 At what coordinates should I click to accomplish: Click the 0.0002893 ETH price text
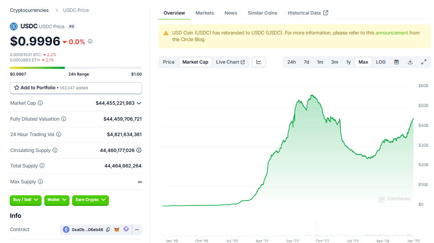point(25,60)
